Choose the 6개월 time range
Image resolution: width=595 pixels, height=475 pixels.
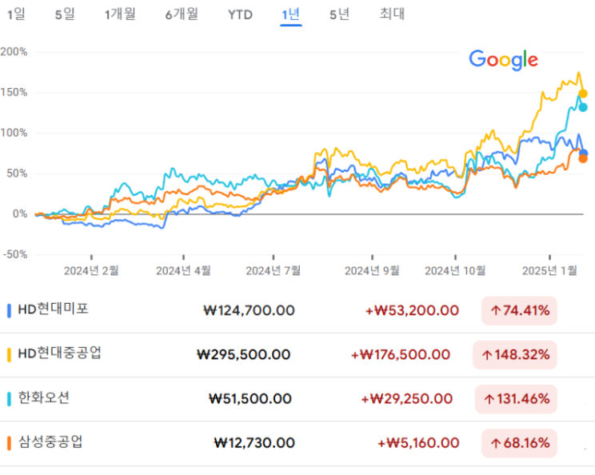182,14
